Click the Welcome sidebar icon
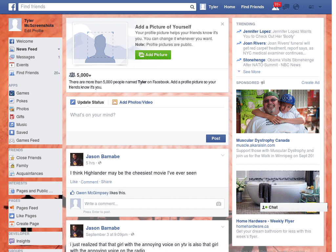 click(12, 41)
